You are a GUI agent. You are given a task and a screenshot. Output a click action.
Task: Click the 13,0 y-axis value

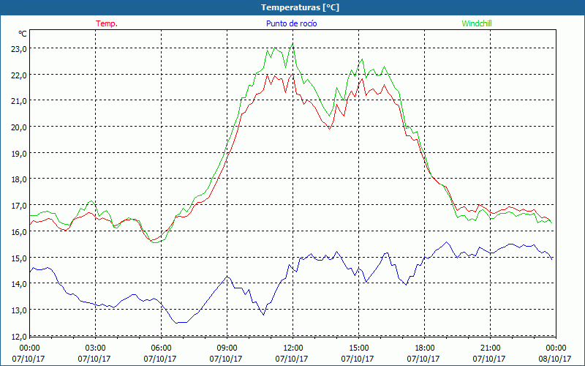click(x=18, y=310)
